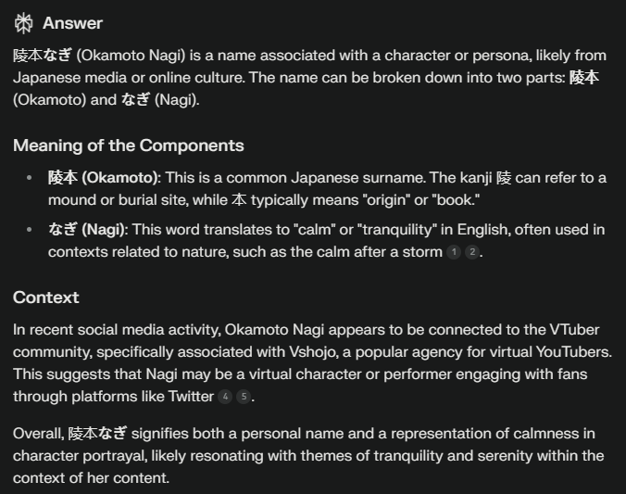Click 陵本なぎ at the start of the answer
The width and height of the screenshot is (626, 494).
coord(43,56)
